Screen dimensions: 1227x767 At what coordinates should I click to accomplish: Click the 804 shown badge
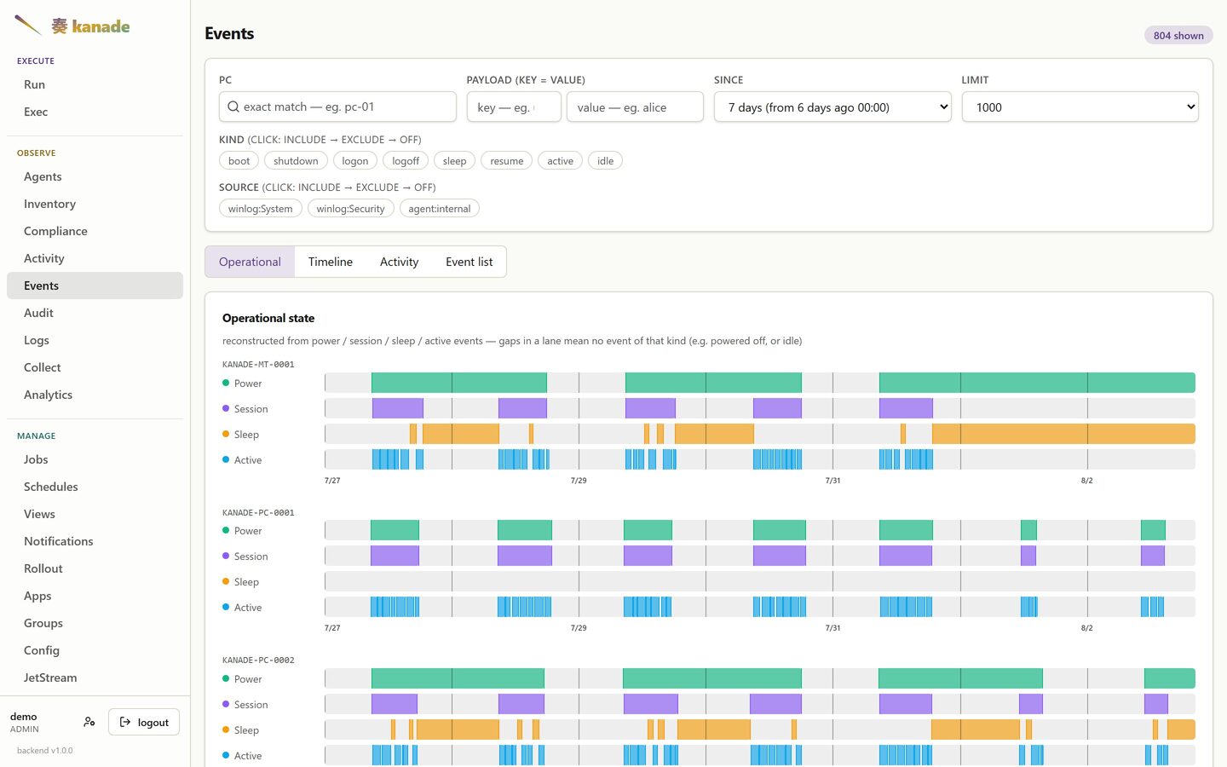tap(1178, 35)
